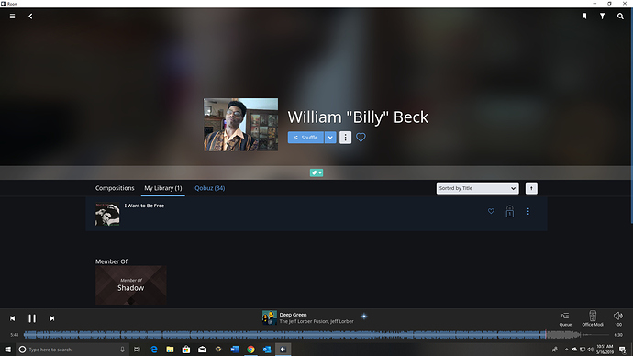Open the Sorted by Title dropdown
Image resolution: width=633 pixels, height=356 pixels.
[477, 188]
